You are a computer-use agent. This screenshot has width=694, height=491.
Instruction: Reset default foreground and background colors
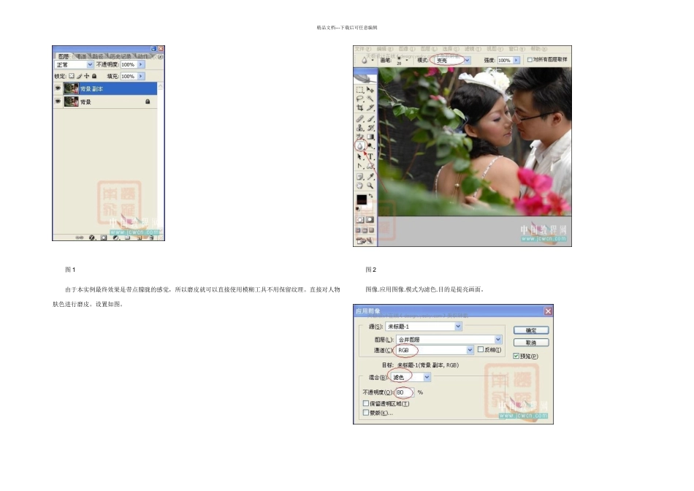pyautogui.click(x=358, y=208)
